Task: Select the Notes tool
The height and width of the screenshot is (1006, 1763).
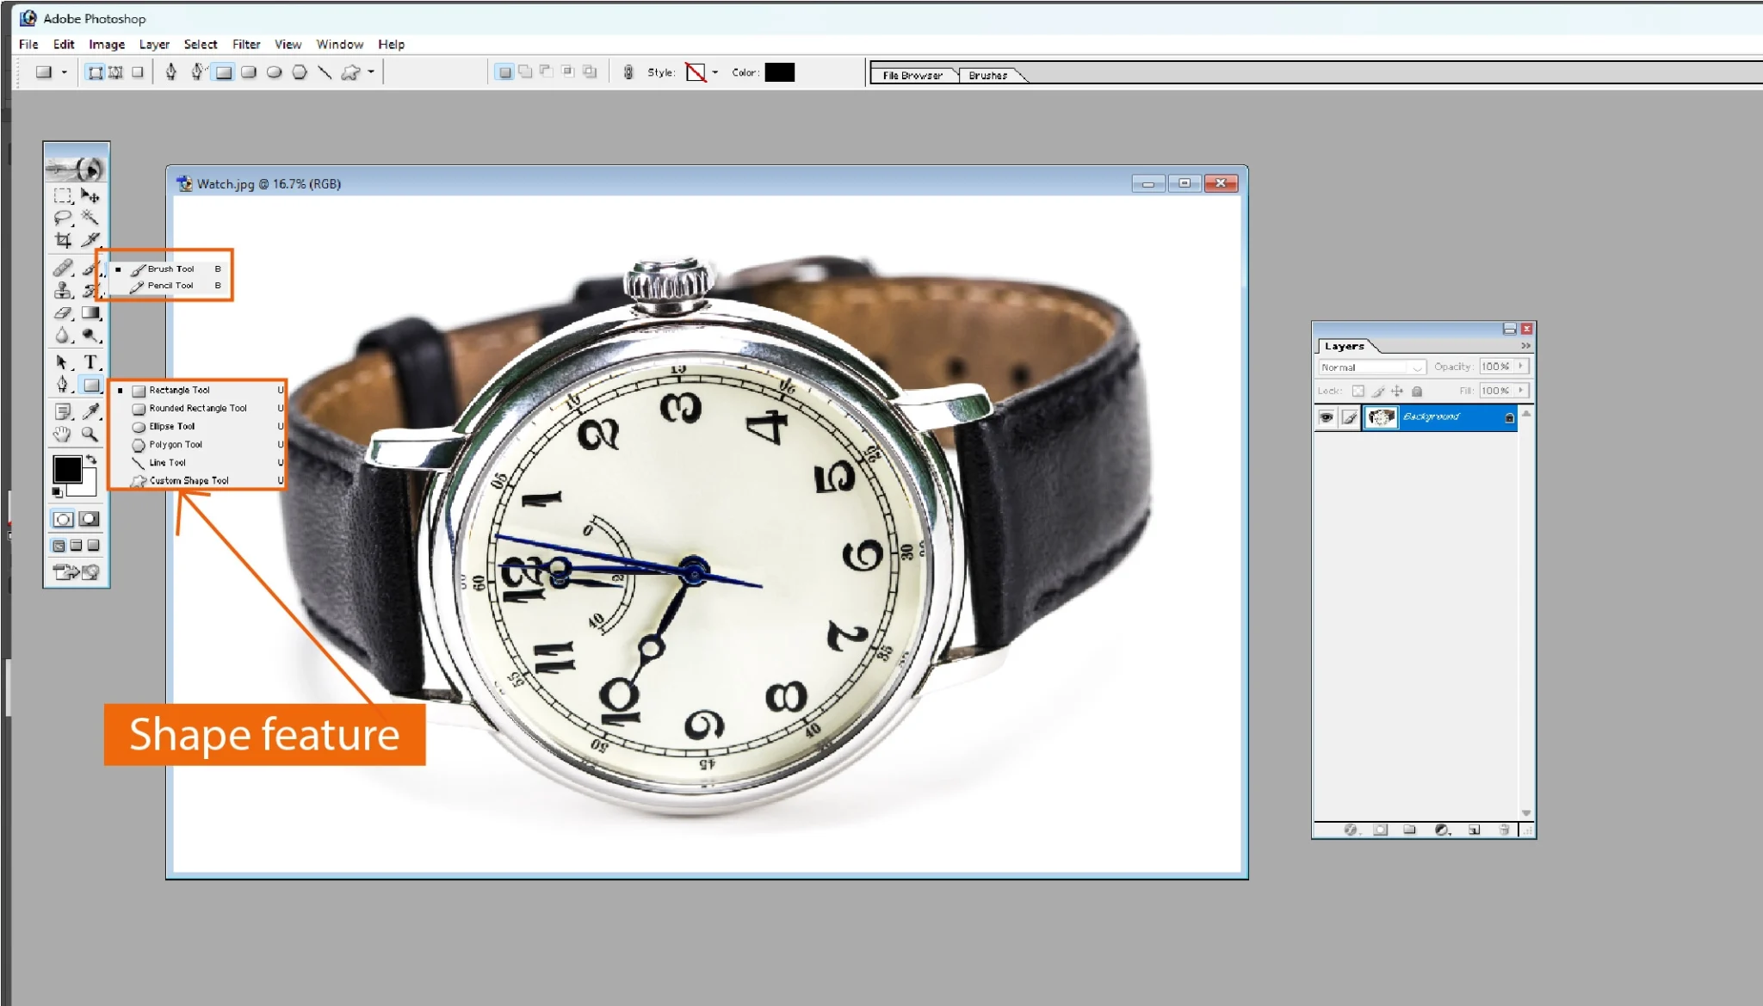Action: 63,411
